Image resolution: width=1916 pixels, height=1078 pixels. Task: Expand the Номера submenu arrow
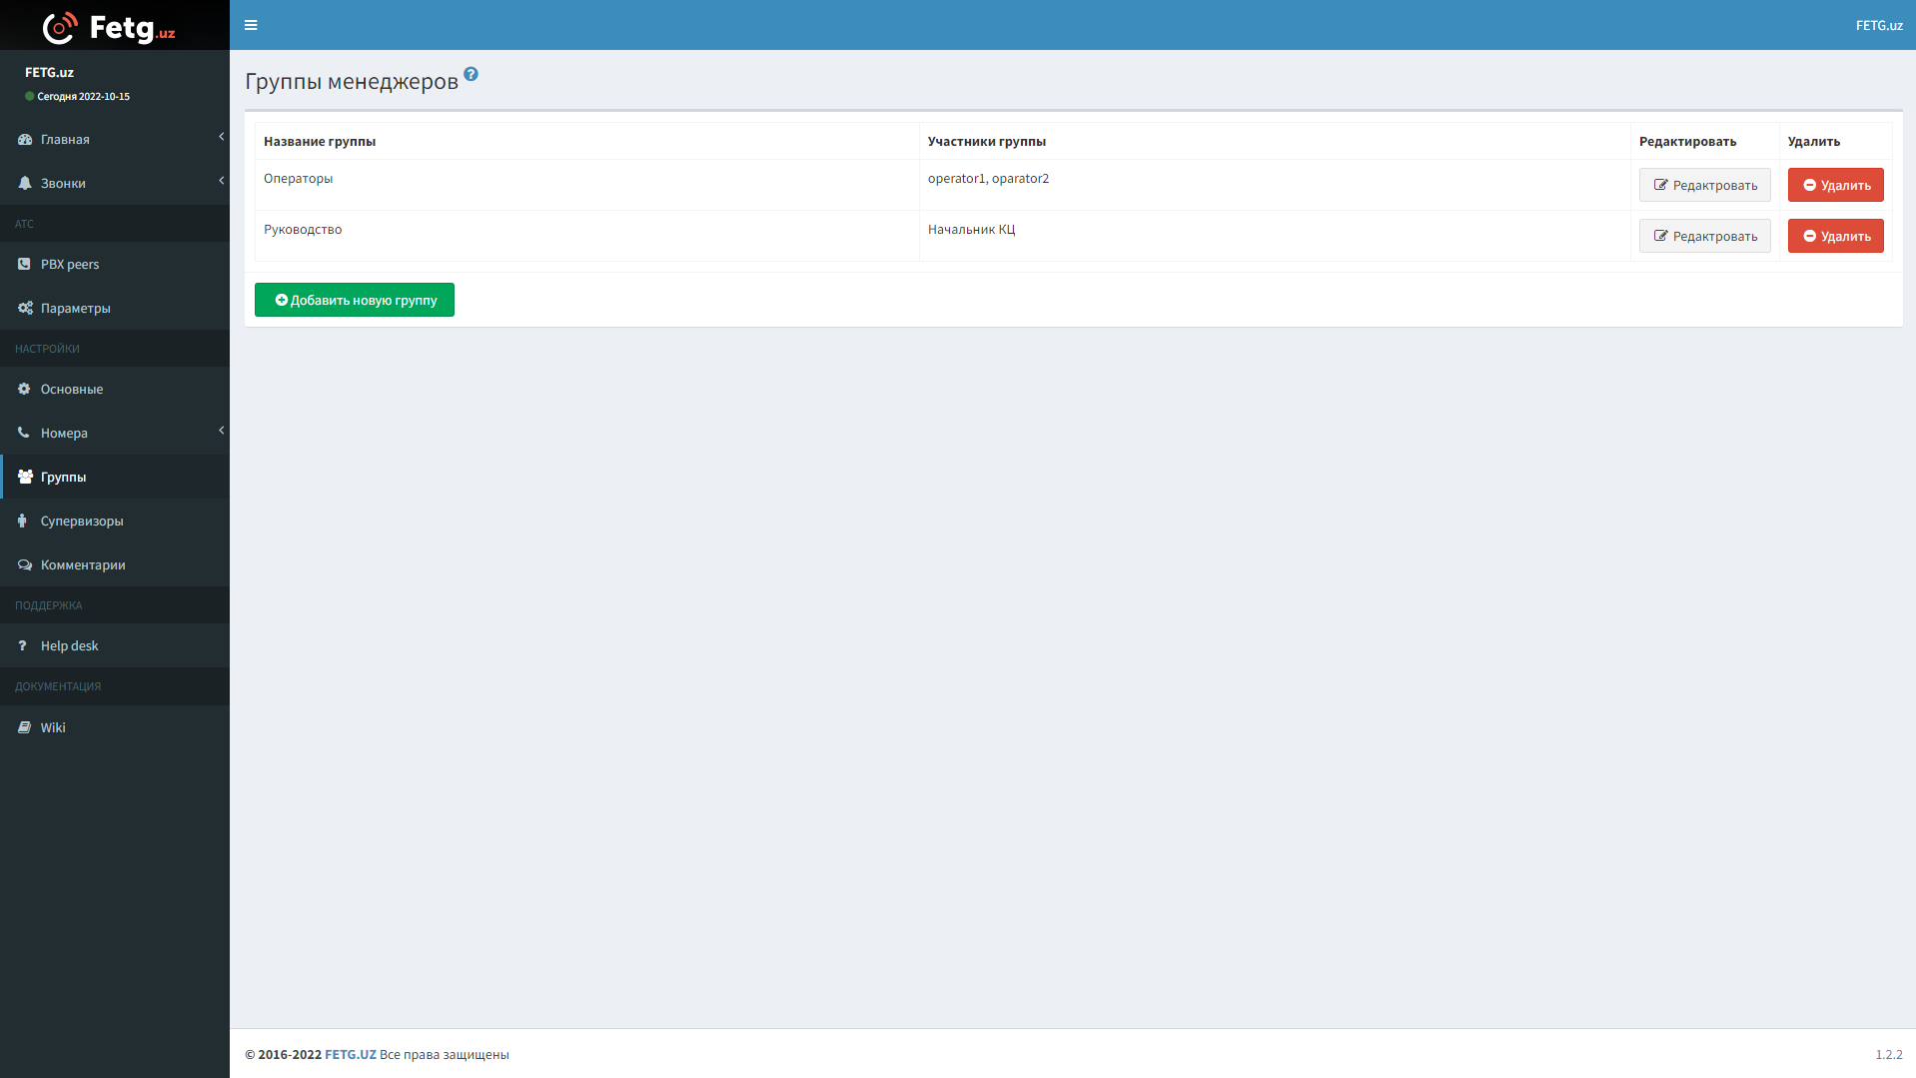point(221,431)
